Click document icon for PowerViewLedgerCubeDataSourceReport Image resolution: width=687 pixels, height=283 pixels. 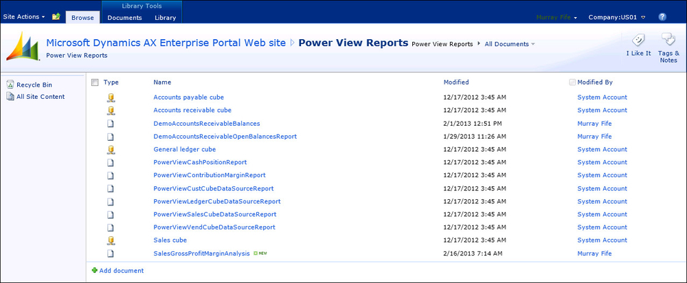(111, 201)
